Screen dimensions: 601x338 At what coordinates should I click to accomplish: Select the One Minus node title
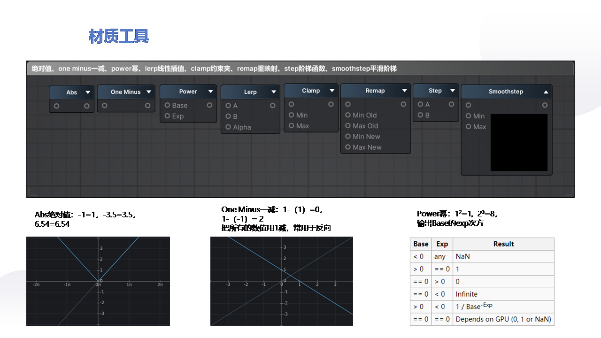click(126, 92)
